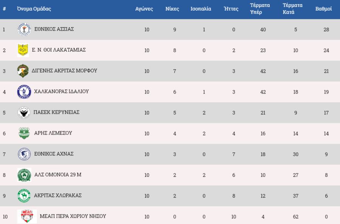
Task: Open the ΔΙΓΕΝΗΣ ΑΚΡΙΤΑΣ ΜΟΡΦΟΥ badge
Action: [x=23, y=71]
